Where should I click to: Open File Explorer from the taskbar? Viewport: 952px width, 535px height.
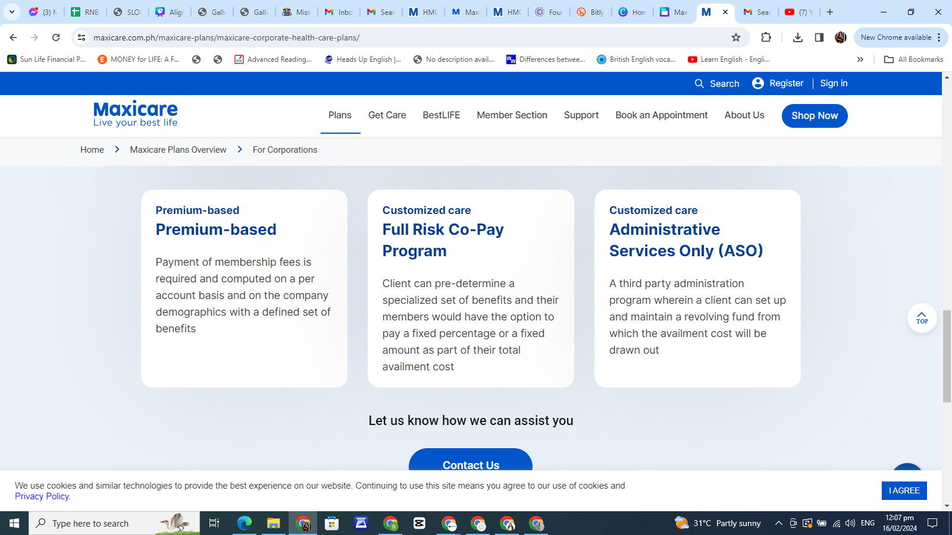(x=273, y=523)
